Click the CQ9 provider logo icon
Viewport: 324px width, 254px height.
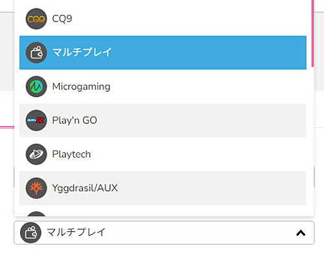[36, 19]
